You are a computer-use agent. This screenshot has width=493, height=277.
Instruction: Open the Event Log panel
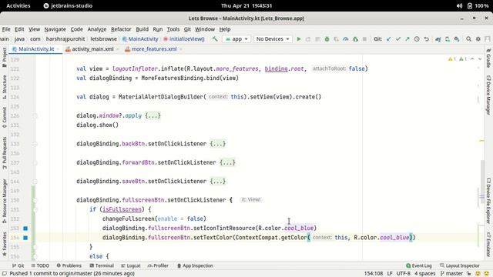pos(419,265)
